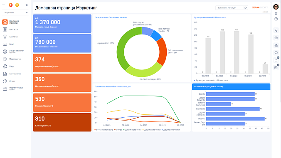This screenshot has width=281, height=158.
Task: Click the command line input field
Action: click(x=229, y=8)
